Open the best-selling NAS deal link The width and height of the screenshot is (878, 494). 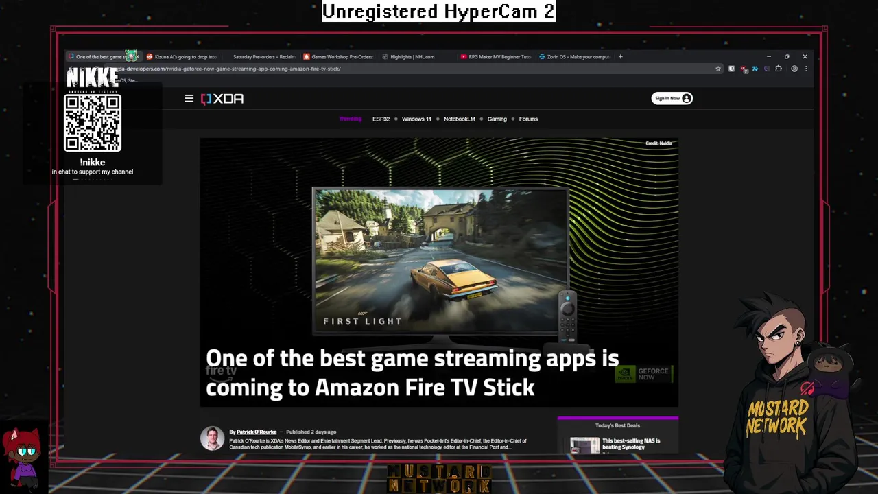631,444
